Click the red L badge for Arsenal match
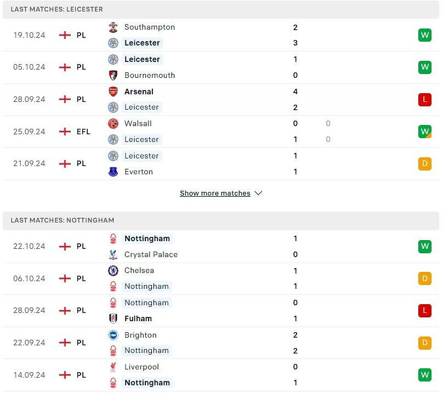 pos(424,99)
